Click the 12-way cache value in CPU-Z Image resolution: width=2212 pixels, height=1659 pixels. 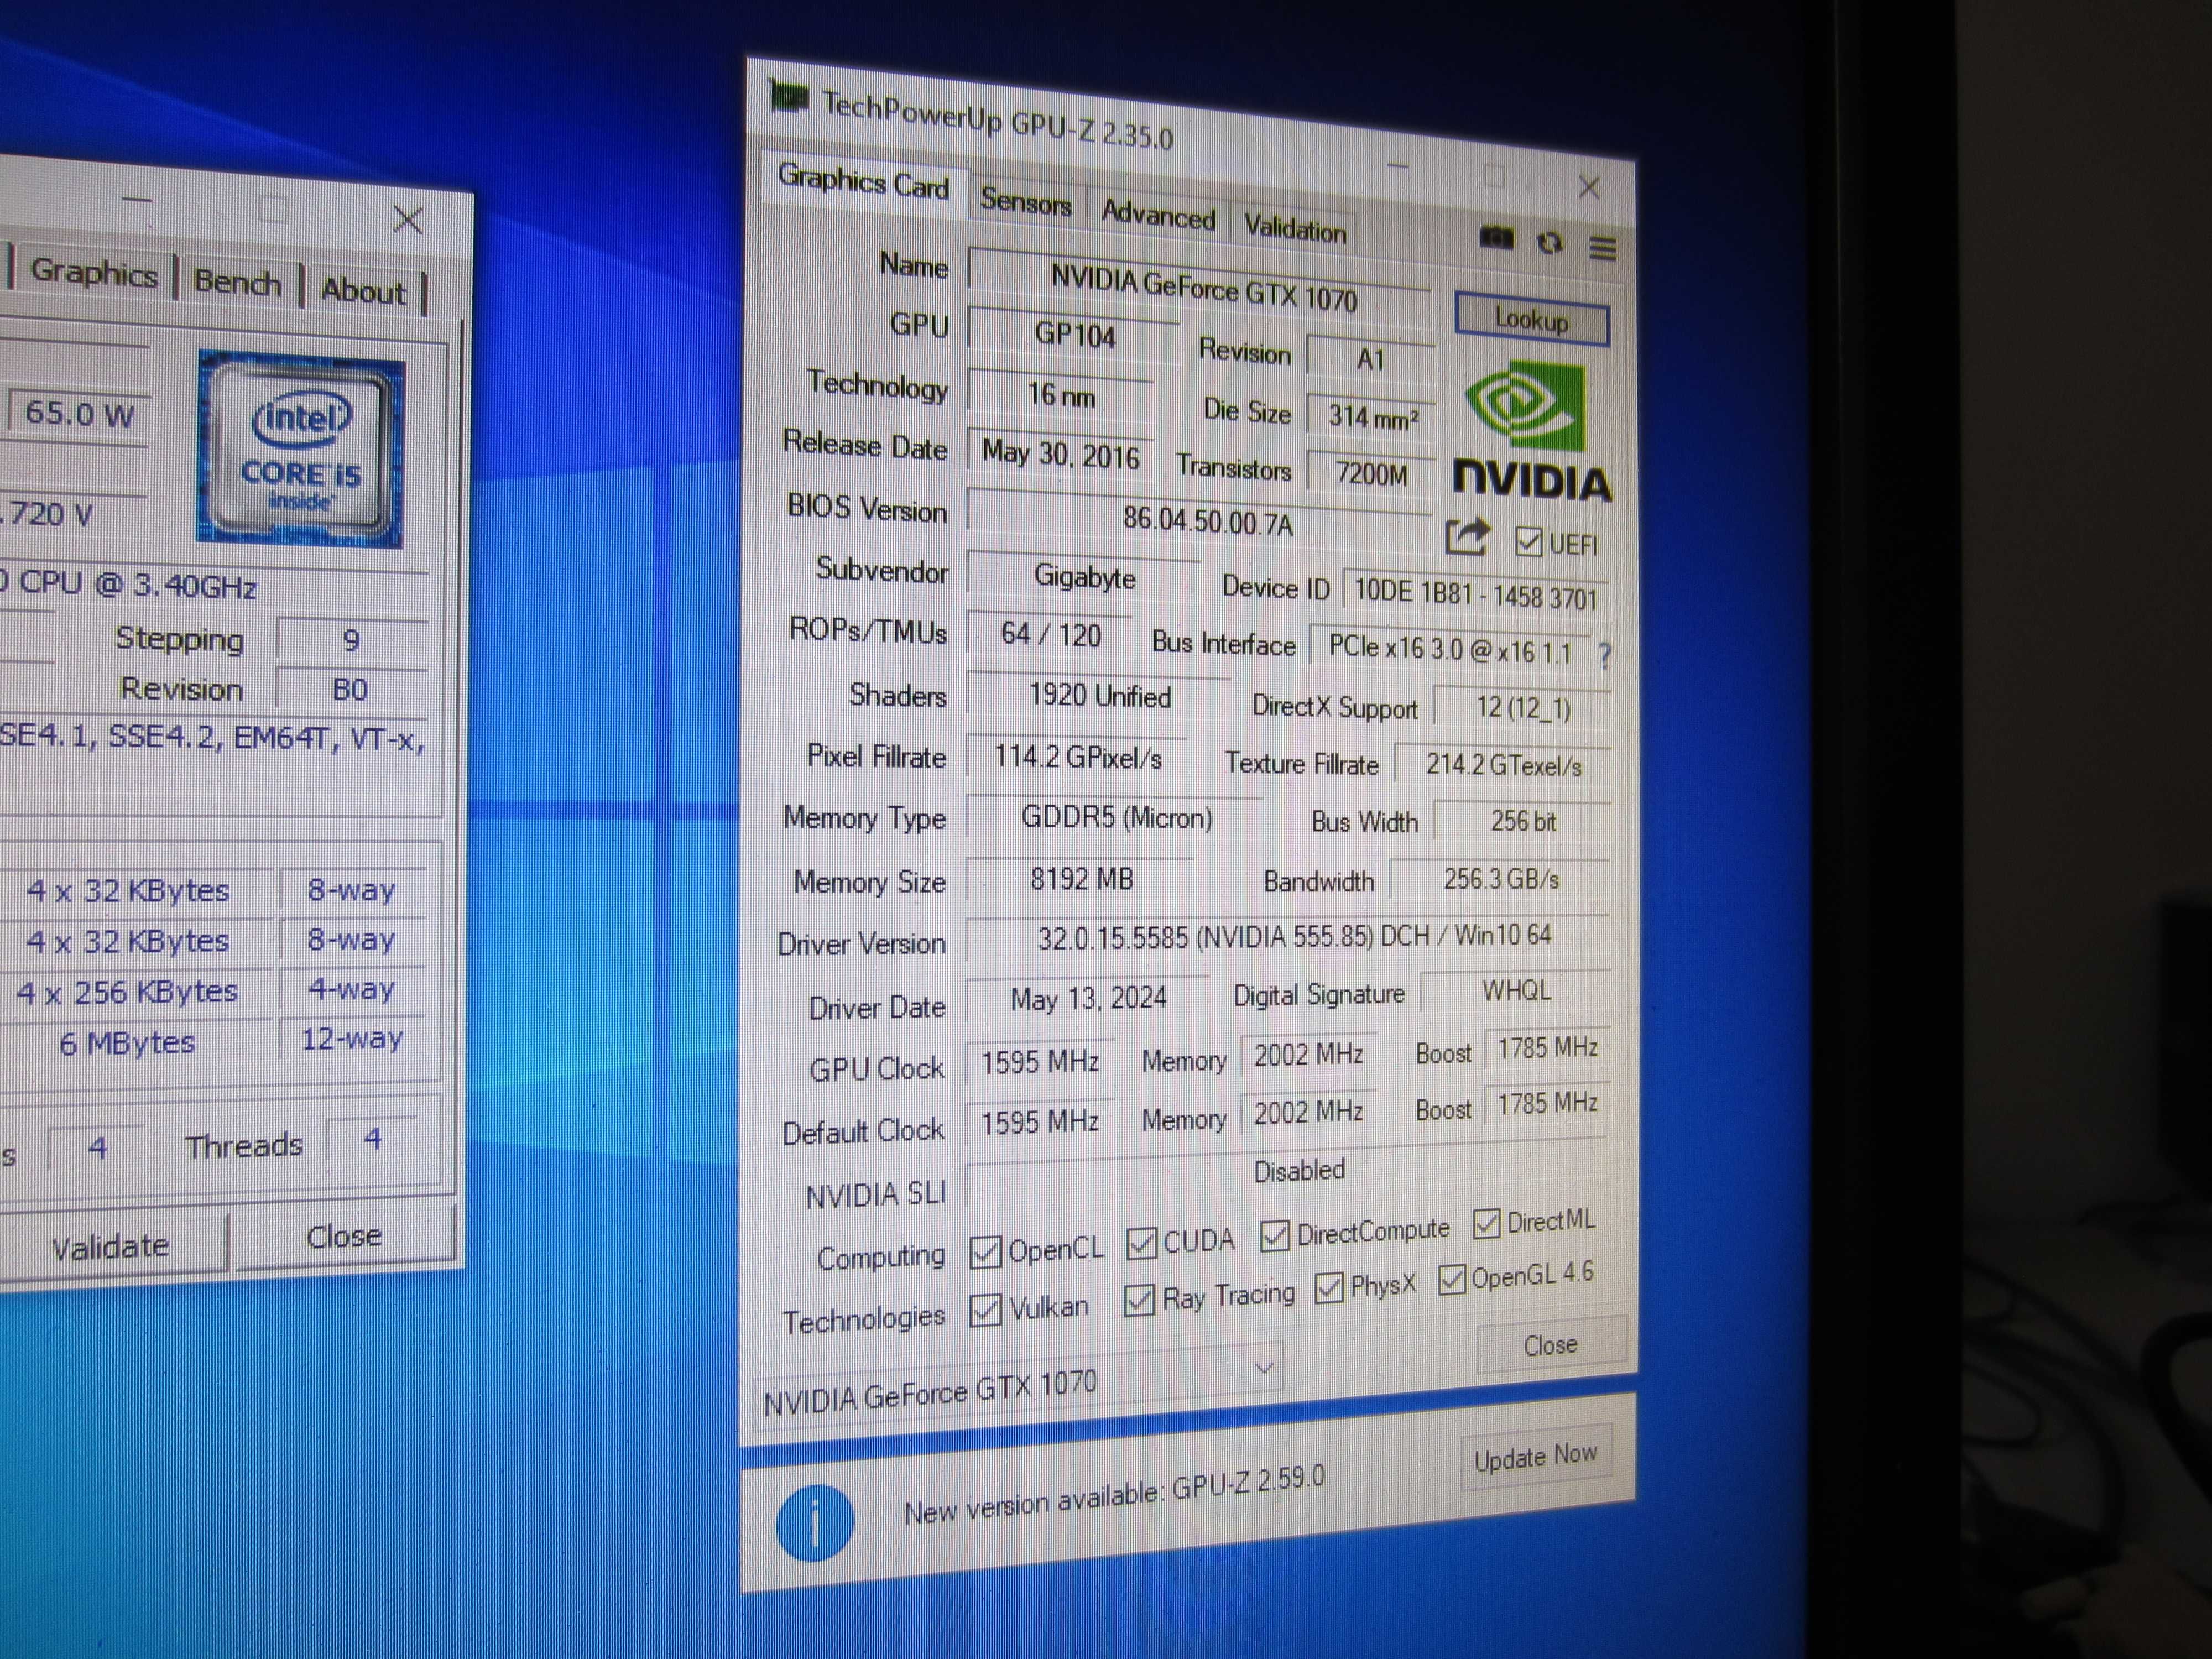coord(352,1039)
